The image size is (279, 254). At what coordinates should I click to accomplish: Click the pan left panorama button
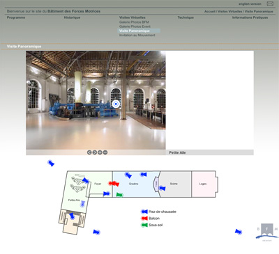pos(89,152)
